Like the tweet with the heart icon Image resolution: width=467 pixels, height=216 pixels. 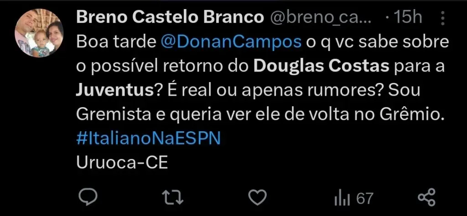point(259,198)
